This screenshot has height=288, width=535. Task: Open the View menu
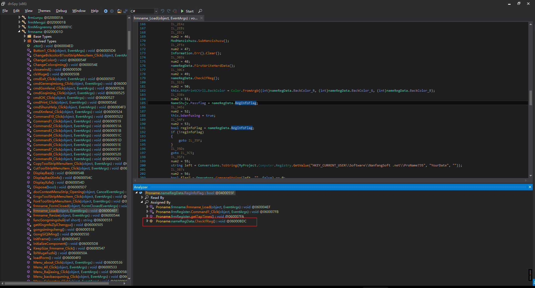[29, 11]
